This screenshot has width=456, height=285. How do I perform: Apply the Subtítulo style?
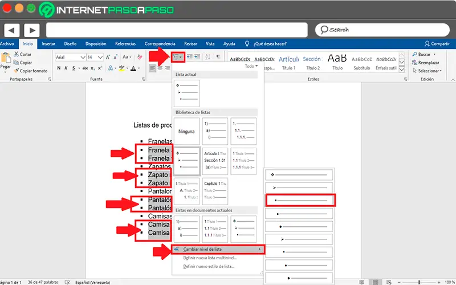pyautogui.click(x=362, y=63)
